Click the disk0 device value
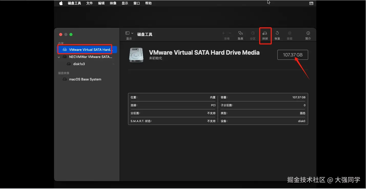This screenshot has width=366, height=189. point(302,121)
